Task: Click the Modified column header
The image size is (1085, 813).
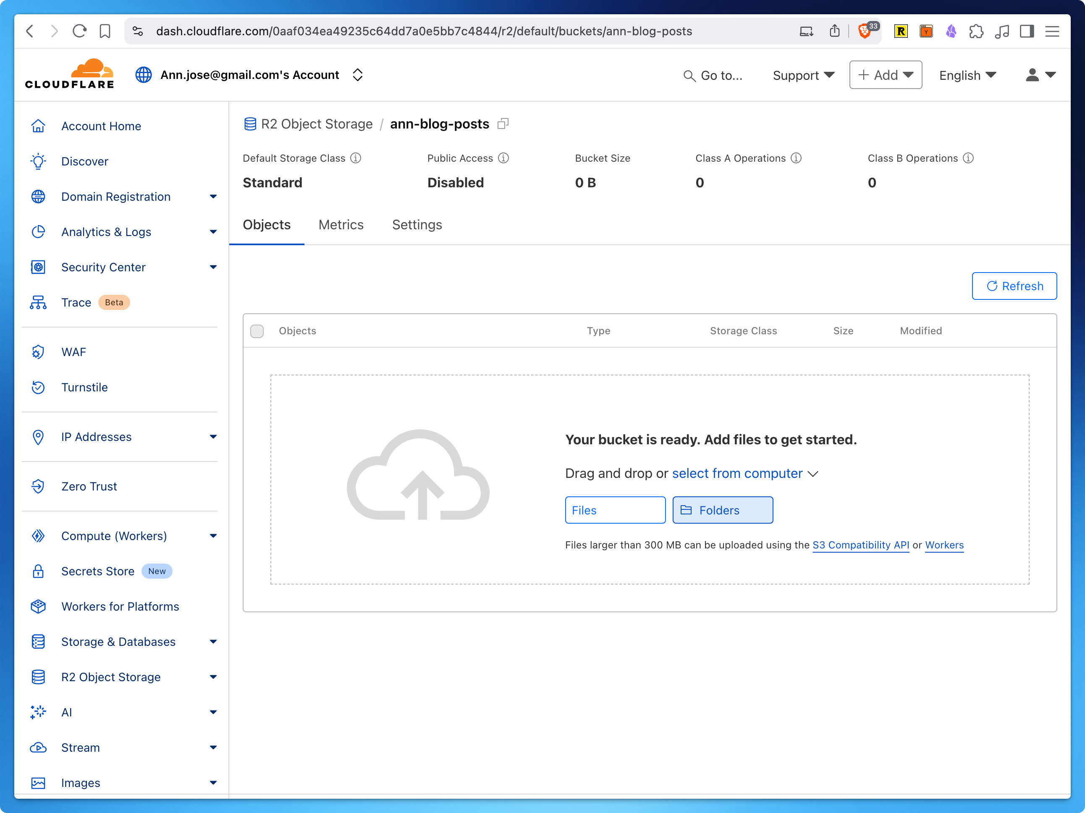Action: pos(921,331)
